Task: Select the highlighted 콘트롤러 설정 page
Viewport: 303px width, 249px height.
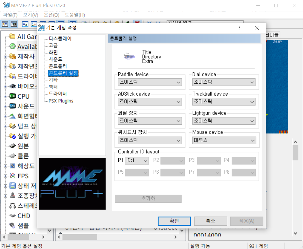Action: [x=63, y=73]
